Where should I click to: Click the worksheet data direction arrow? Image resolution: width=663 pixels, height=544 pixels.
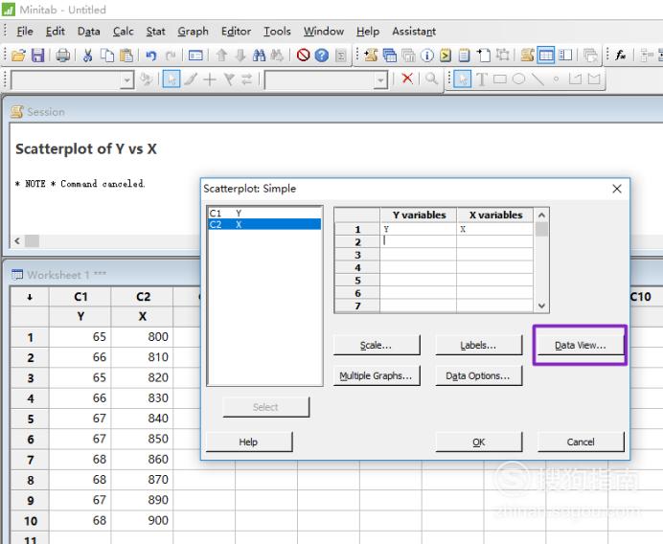30,297
